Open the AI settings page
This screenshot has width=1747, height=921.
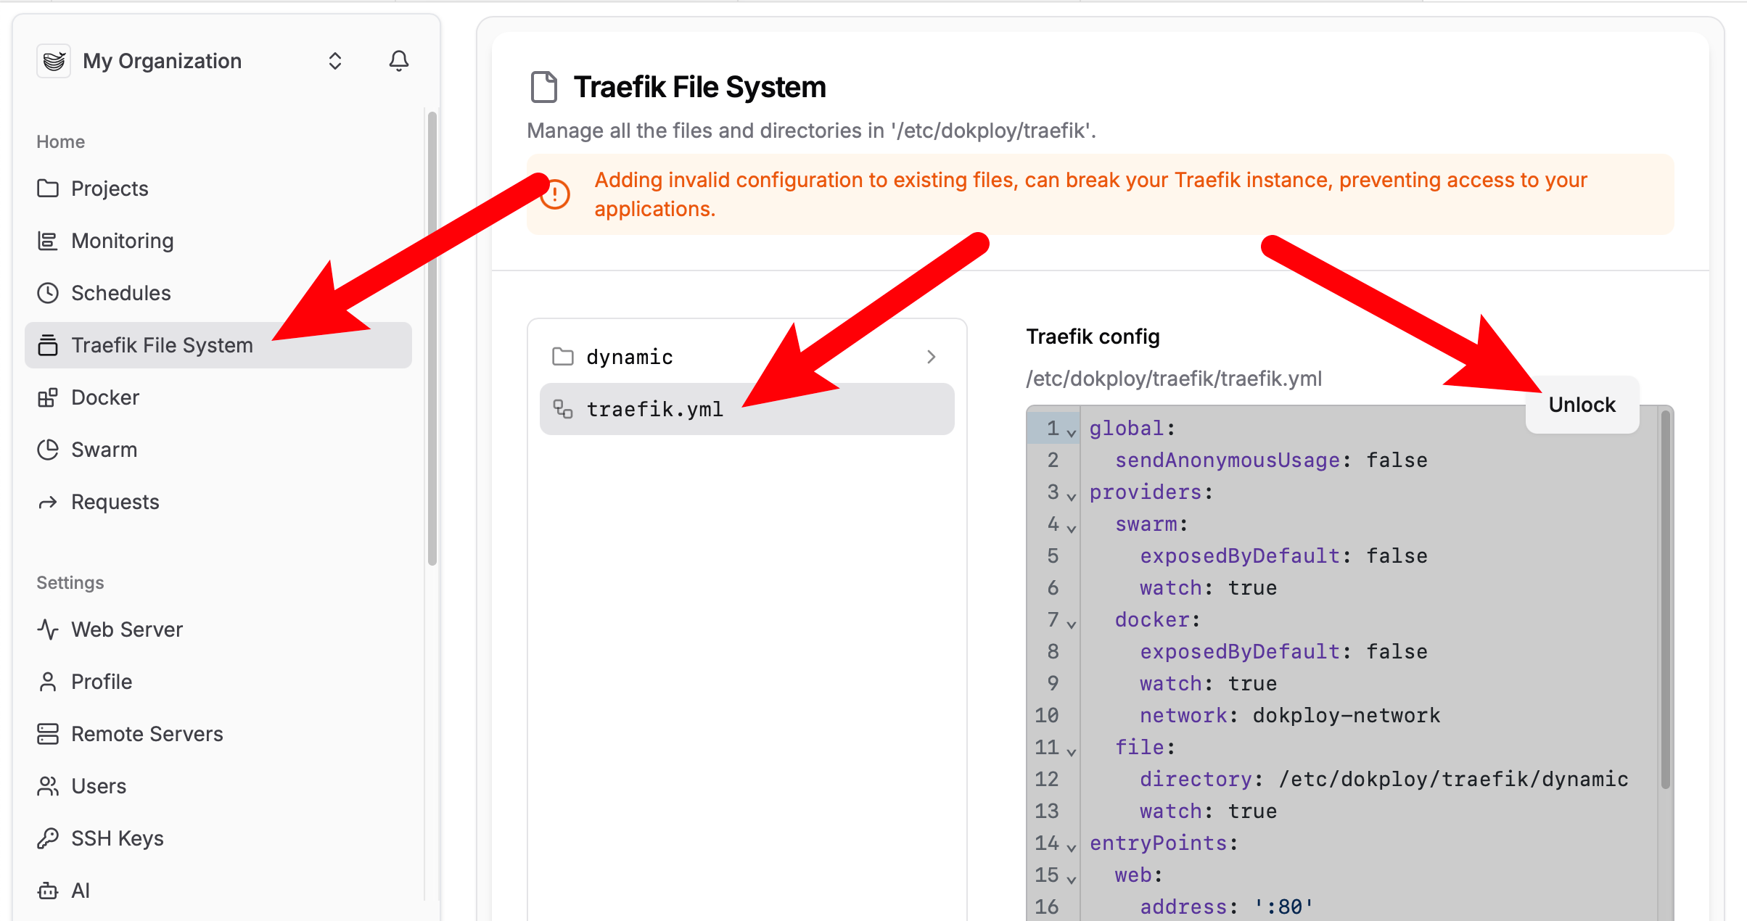[80, 891]
